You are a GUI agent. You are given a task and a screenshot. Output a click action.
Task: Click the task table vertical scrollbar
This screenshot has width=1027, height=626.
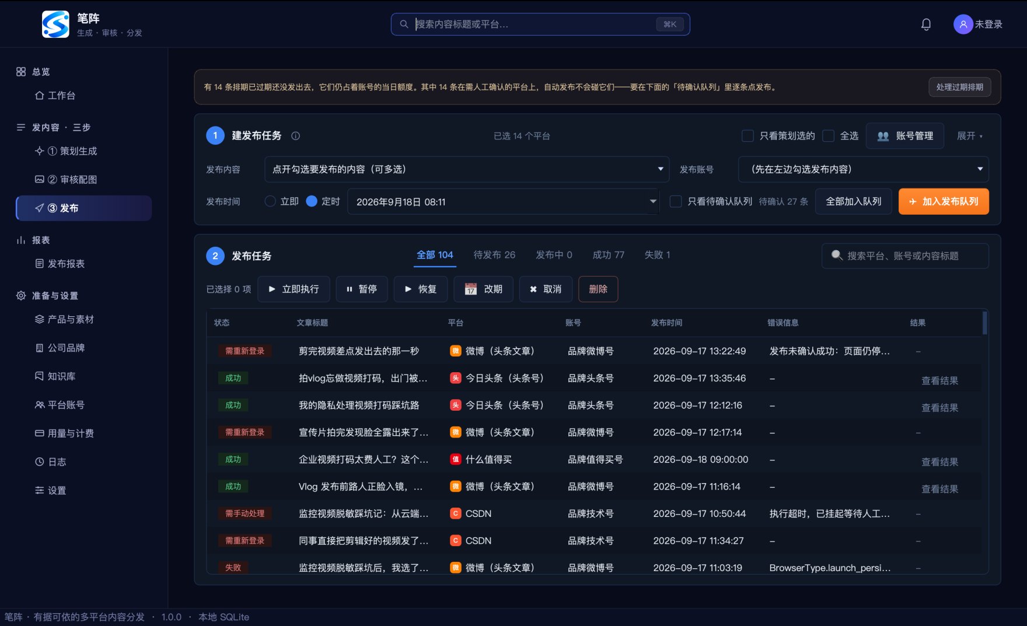click(984, 323)
